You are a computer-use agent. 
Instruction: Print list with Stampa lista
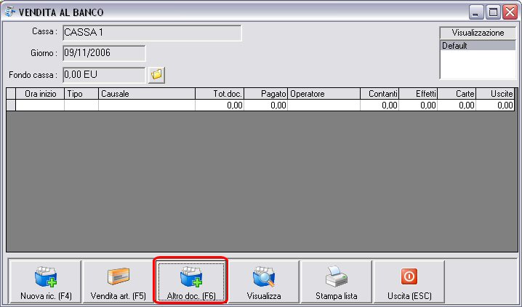point(336,282)
